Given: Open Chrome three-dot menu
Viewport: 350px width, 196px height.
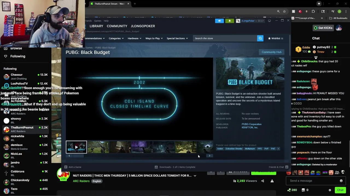Looking at the screenshot, I should click(x=346, y=11).
